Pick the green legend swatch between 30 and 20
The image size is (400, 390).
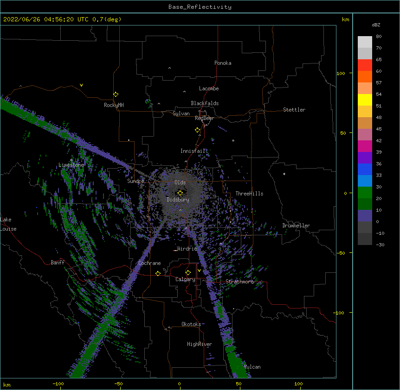tap(365, 193)
